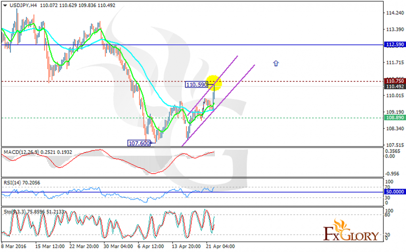This screenshot has height=252, width=406.
Task: Click the 15 Mar 12:00 time axis label
Action: click(50, 246)
